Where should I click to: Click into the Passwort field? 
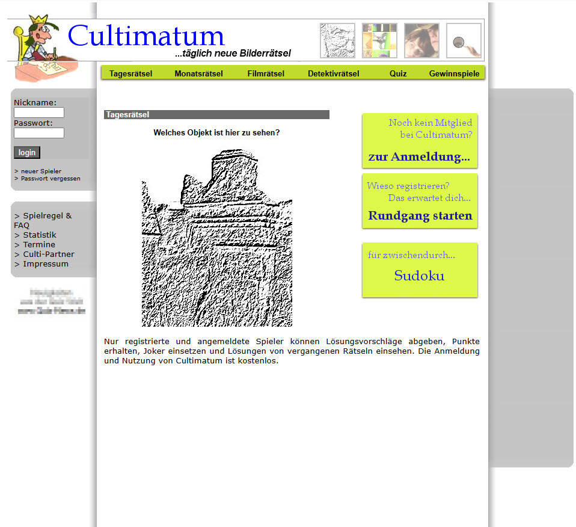pos(39,133)
